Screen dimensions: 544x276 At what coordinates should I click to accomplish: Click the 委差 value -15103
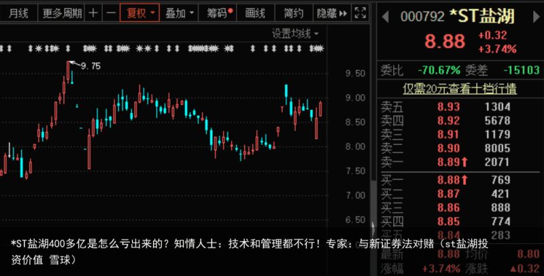point(522,71)
